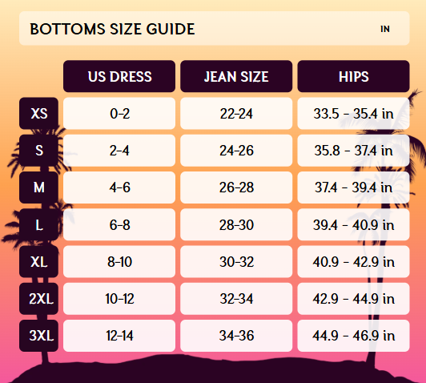This screenshot has height=383, width=426.
Task: Click the 37.4 - 39.4 in hips cell
Action: point(353,187)
